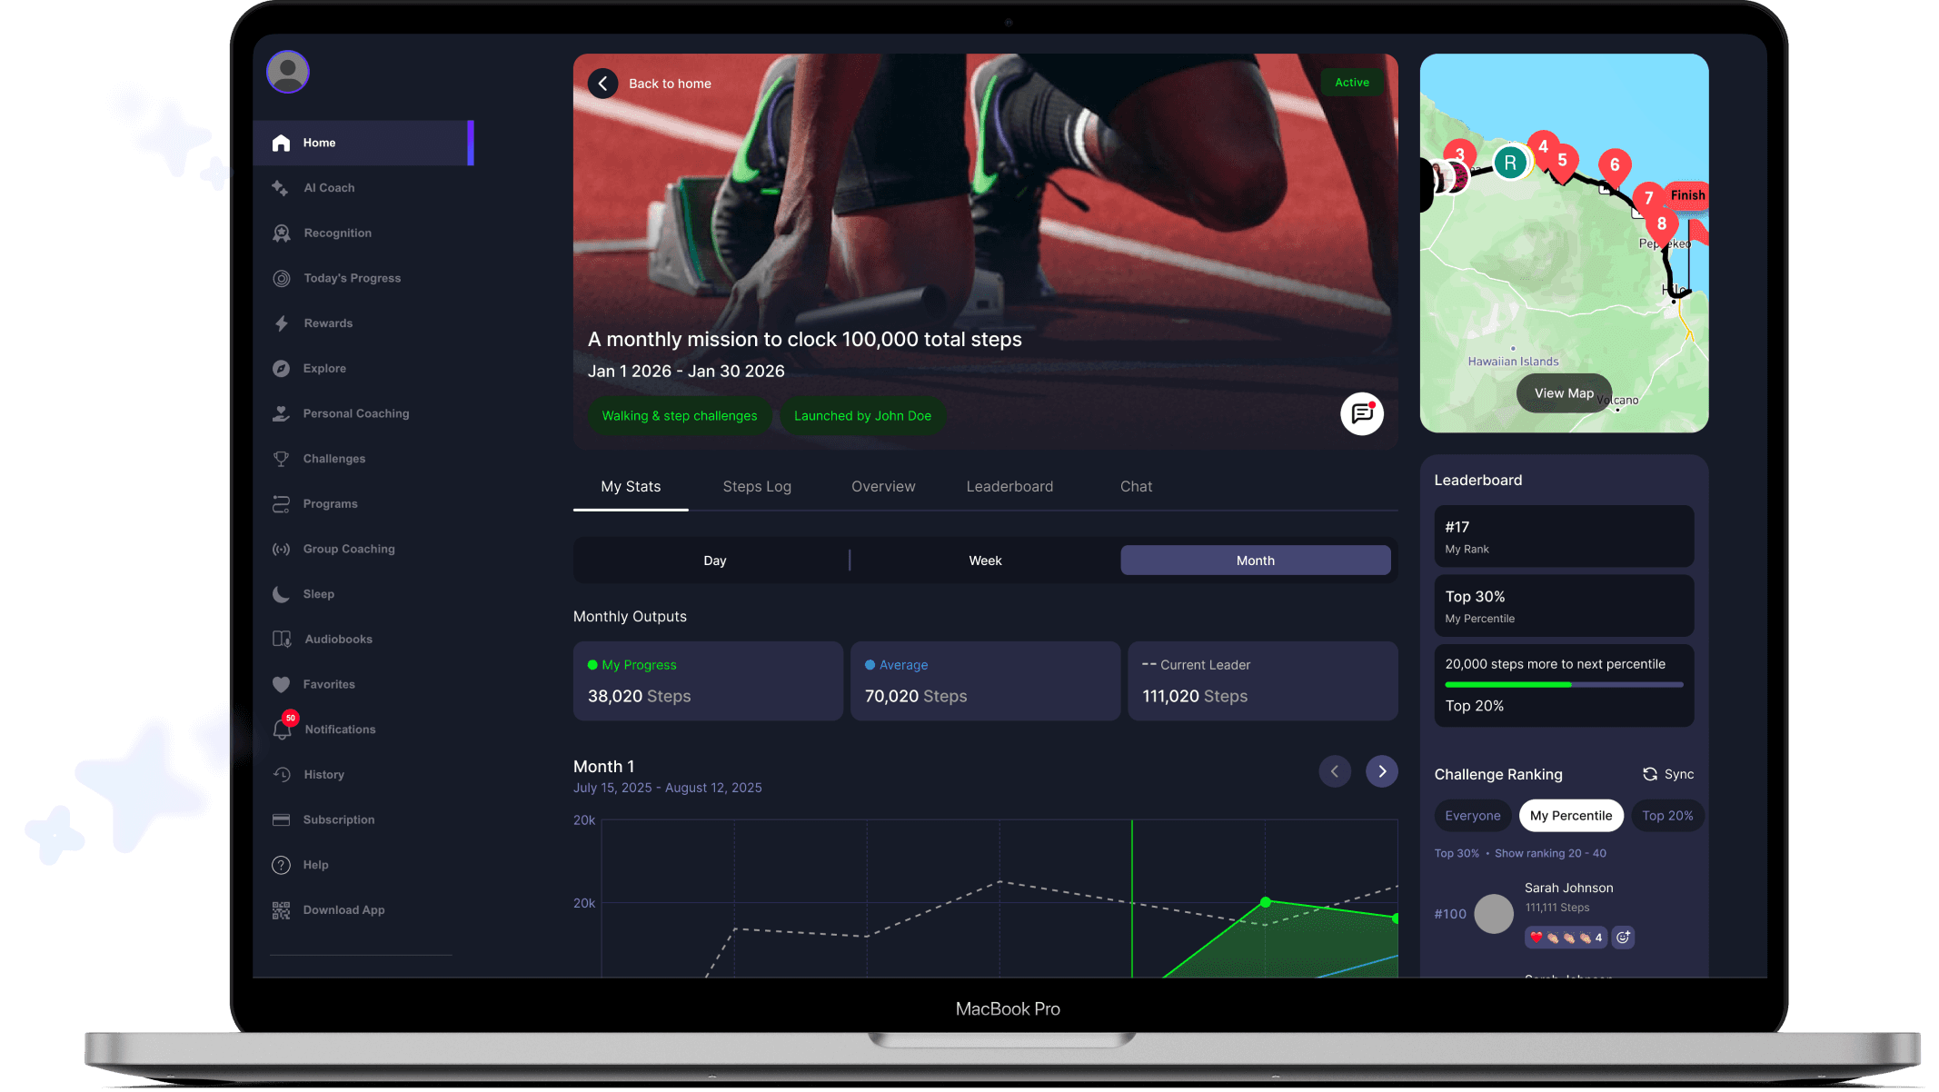Viewport: 1939px width, 1092px height.
Task: Click the Notifications bell icon
Action: (282, 730)
